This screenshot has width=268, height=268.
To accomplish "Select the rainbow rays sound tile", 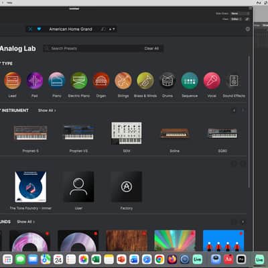I will pos(175,241).
